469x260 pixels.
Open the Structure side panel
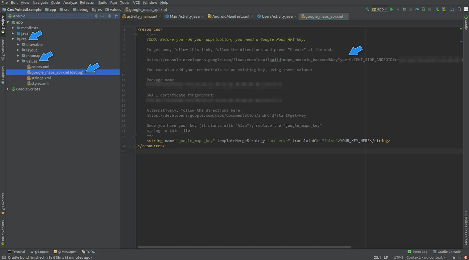point(3,50)
